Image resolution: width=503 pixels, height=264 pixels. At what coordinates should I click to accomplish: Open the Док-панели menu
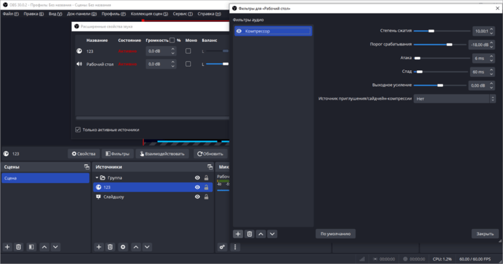[81, 14]
